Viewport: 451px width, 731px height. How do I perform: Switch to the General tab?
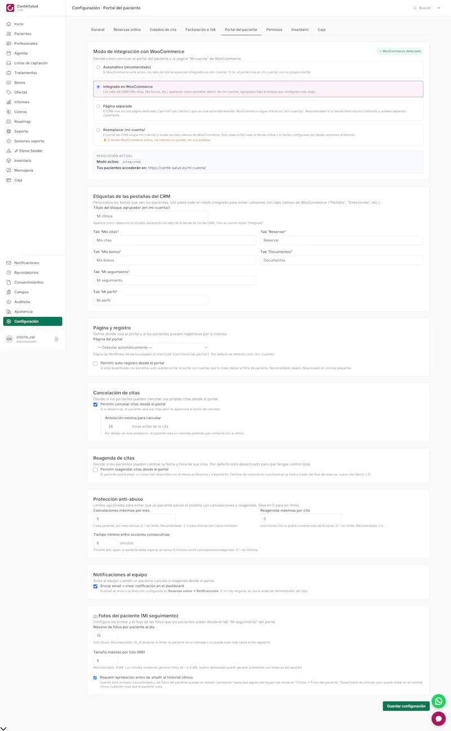click(98, 29)
